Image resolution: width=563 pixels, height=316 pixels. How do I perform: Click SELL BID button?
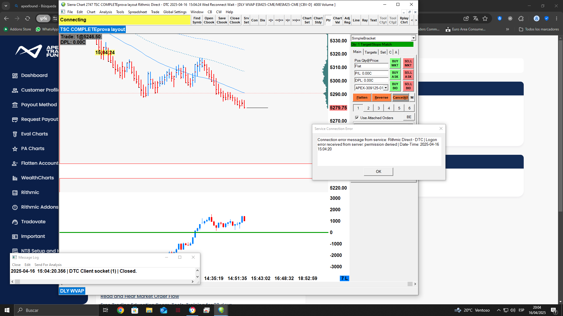point(408,86)
